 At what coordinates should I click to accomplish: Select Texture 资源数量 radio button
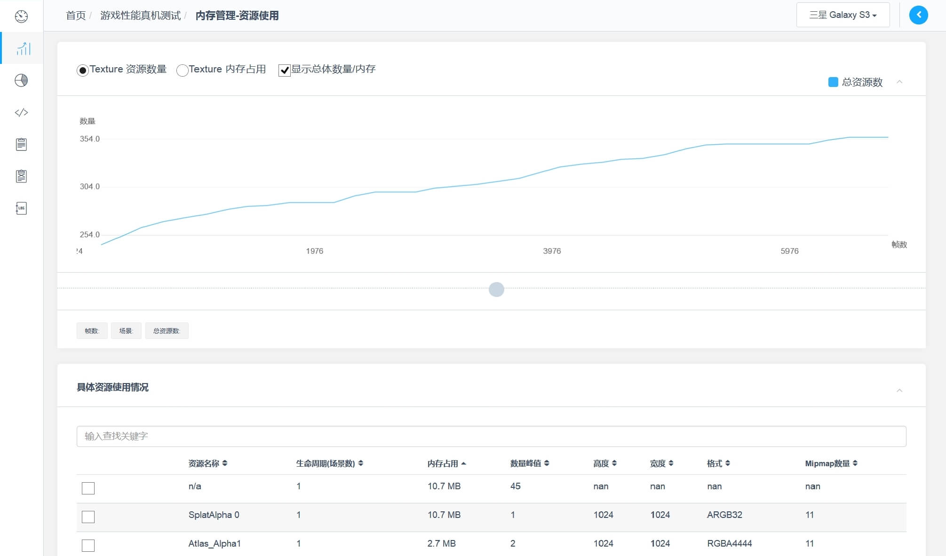click(83, 70)
